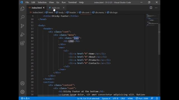Click closing head tag on line 10

click(42, 19)
